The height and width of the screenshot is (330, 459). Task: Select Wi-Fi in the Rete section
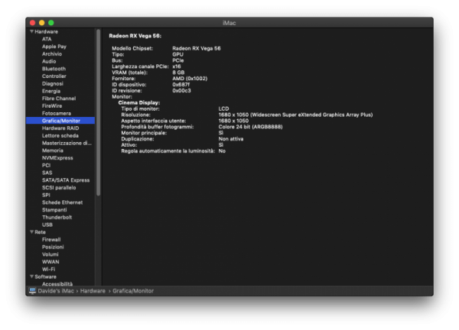click(49, 269)
